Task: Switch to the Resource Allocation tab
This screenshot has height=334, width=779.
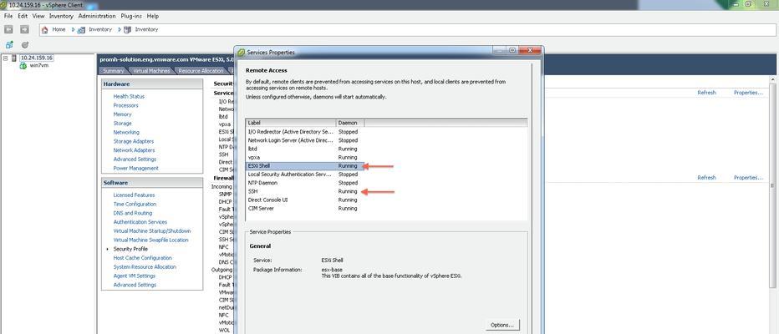Action: (201, 70)
